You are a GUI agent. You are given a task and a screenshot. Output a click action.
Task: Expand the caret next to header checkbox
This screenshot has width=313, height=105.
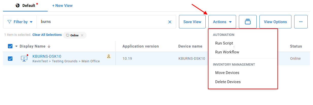(17, 46)
